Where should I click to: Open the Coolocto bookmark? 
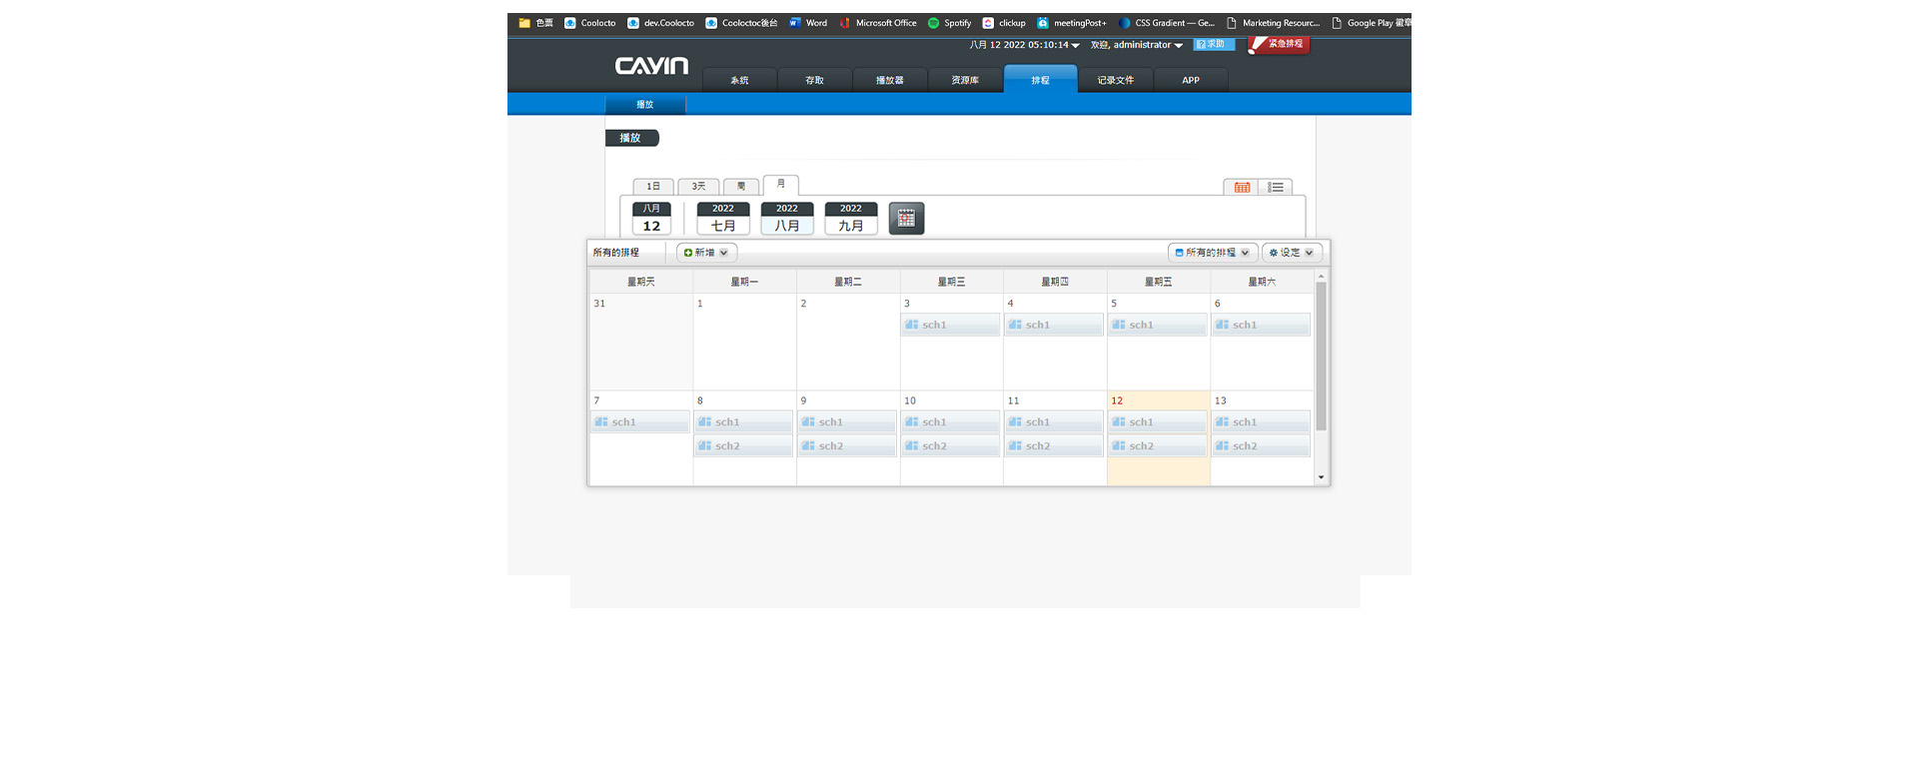(590, 23)
